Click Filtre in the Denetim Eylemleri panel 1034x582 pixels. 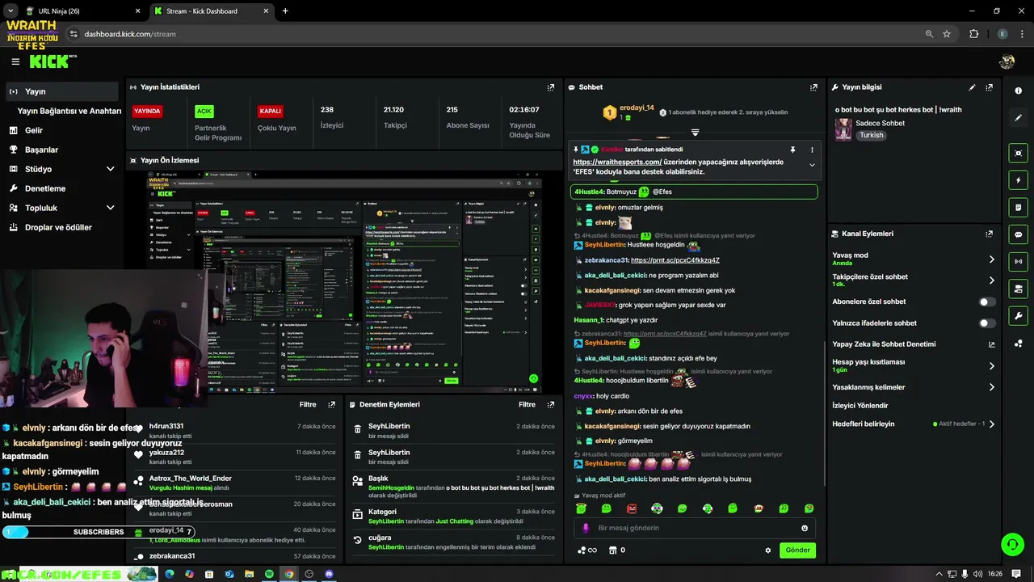pos(527,404)
